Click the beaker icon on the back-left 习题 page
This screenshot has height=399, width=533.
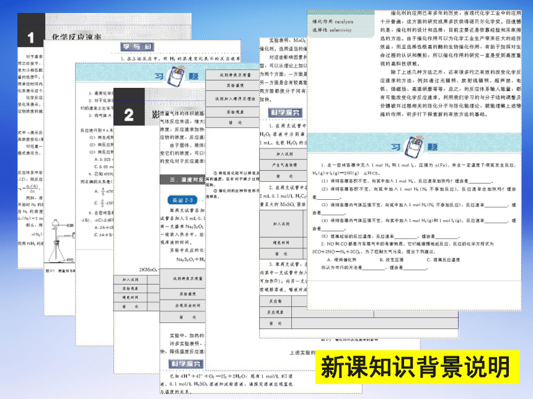(177, 75)
